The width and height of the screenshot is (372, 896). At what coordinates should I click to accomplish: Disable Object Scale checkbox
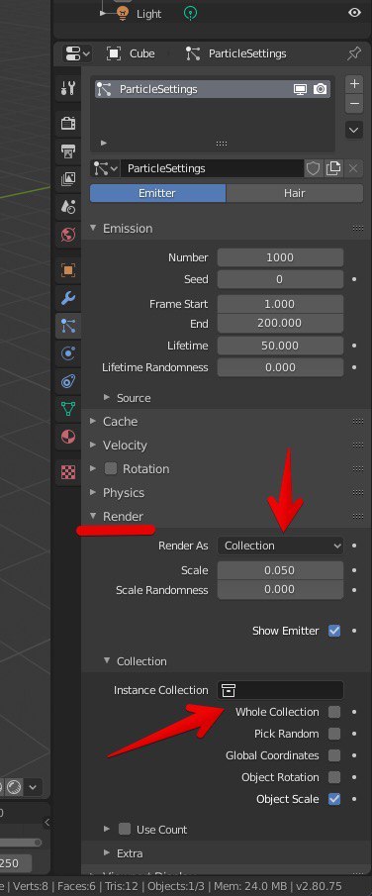[x=334, y=799]
